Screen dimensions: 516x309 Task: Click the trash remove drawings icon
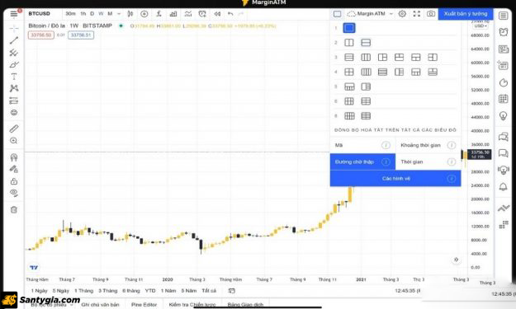pos(14,209)
